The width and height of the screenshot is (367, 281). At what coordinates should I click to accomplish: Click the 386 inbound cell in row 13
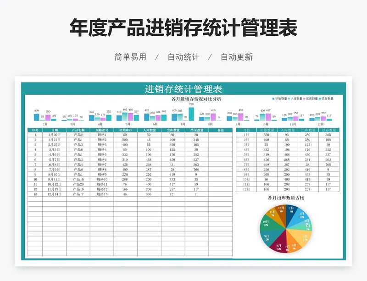tap(149, 194)
